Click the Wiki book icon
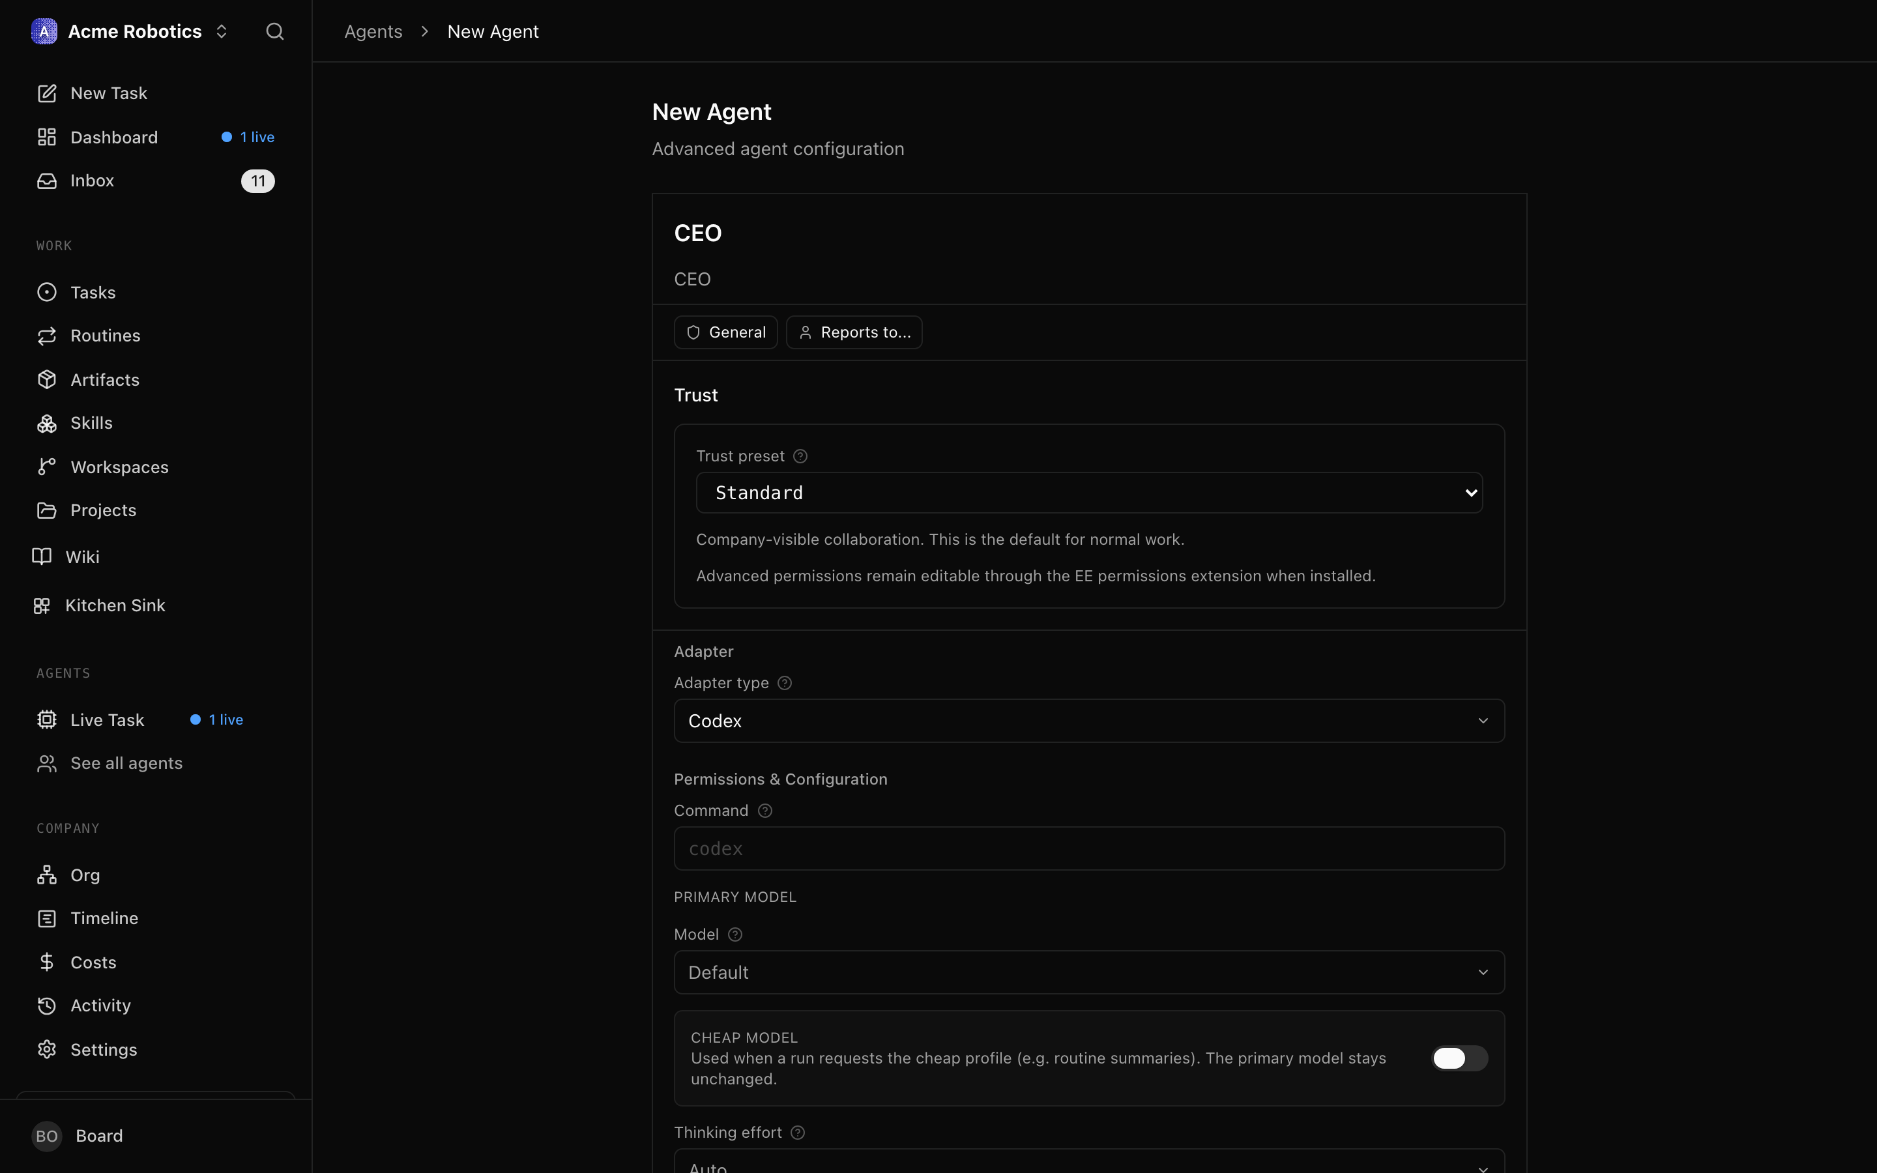1877x1173 pixels. 42,557
